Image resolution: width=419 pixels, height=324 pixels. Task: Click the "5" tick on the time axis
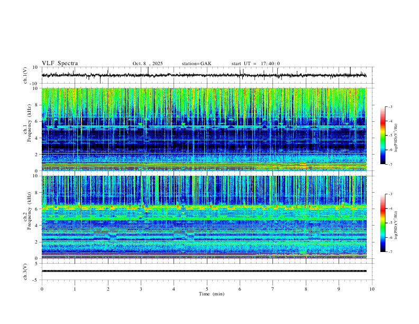[207, 289]
